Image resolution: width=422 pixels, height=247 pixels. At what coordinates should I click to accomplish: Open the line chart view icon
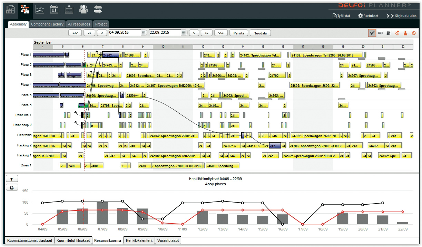[40, 10]
